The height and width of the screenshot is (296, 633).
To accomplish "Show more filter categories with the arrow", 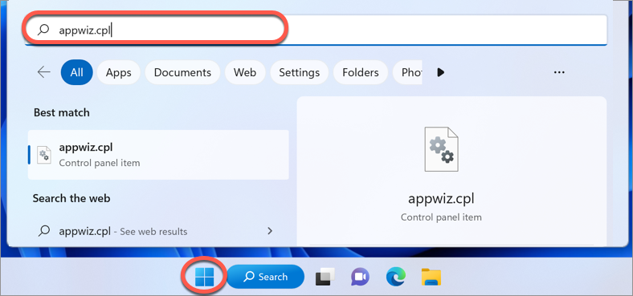I will (441, 72).
